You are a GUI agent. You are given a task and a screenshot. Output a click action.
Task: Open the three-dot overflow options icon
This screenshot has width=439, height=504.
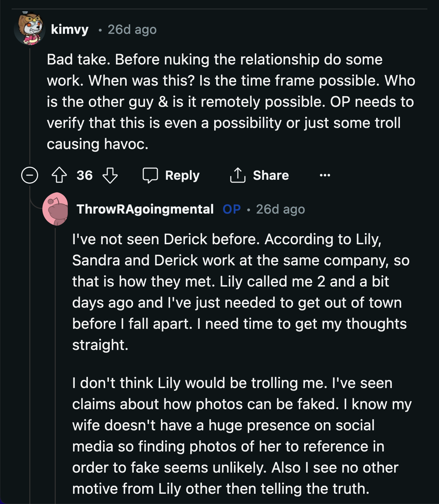click(325, 175)
